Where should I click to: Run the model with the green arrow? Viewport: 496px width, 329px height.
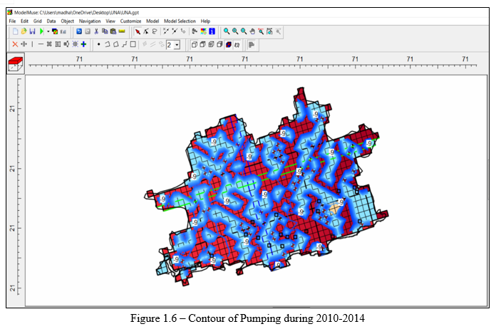click(x=41, y=31)
